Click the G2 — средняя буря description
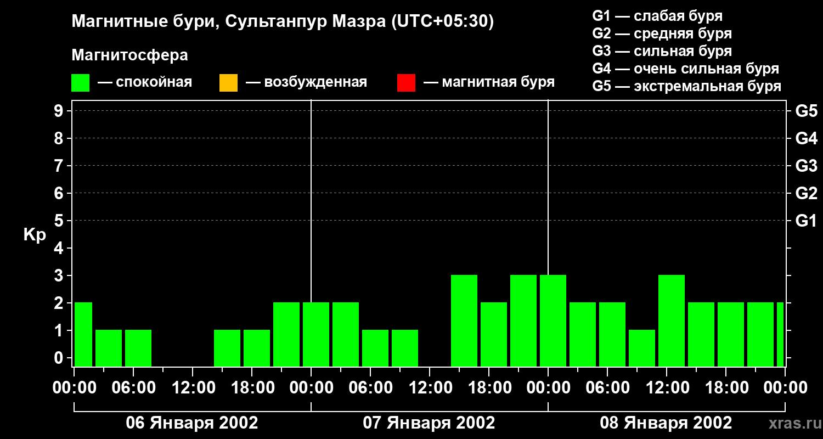The height and width of the screenshot is (439, 823). (662, 33)
